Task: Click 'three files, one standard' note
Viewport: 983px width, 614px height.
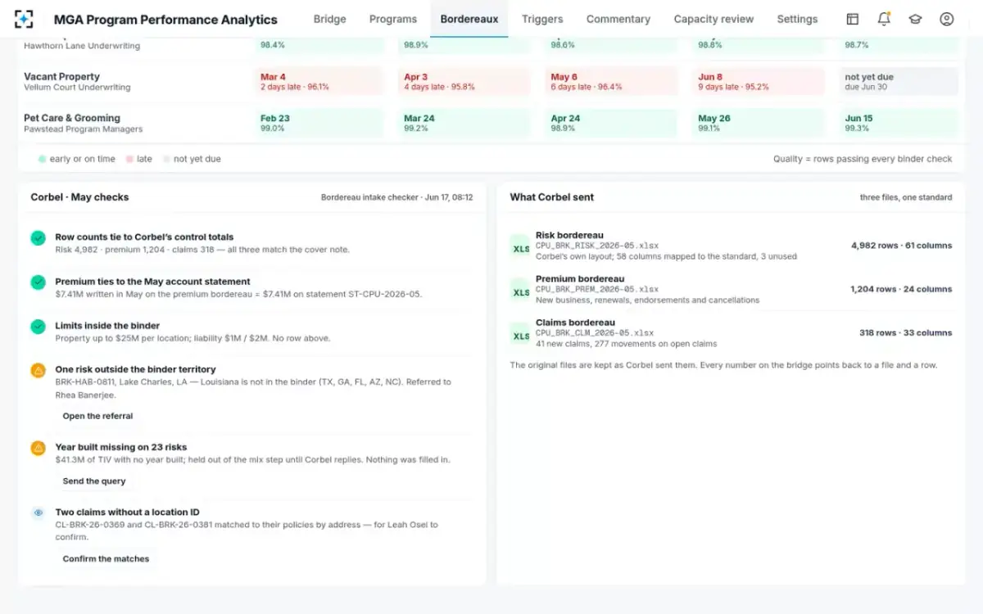Action: coord(906,197)
